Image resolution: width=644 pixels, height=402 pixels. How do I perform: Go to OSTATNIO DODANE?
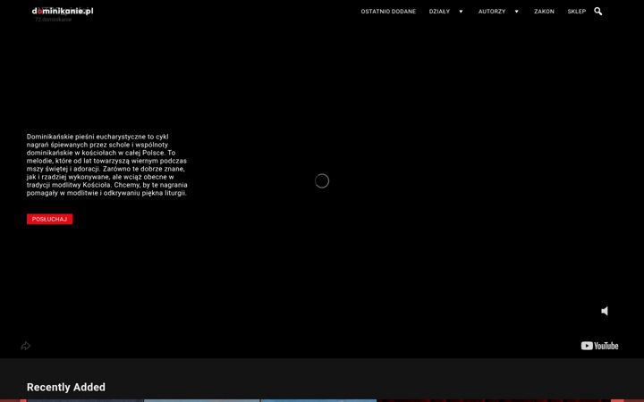388,12
